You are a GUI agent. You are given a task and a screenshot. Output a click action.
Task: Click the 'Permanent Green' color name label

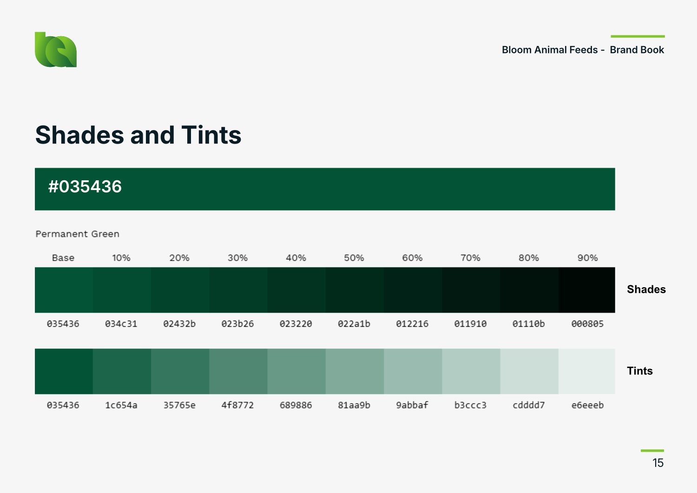click(78, 234)
